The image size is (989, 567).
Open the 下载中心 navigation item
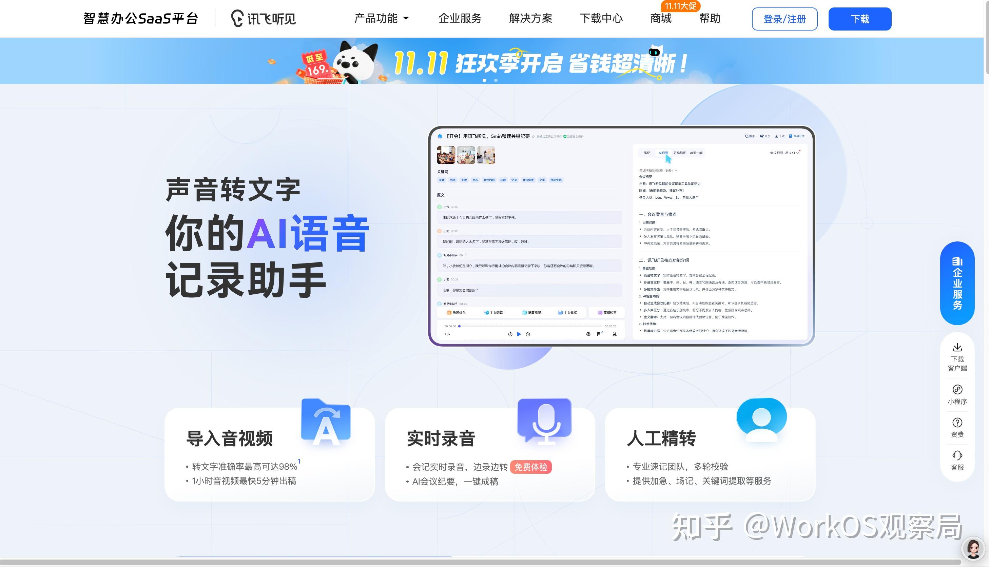(601, 18)
